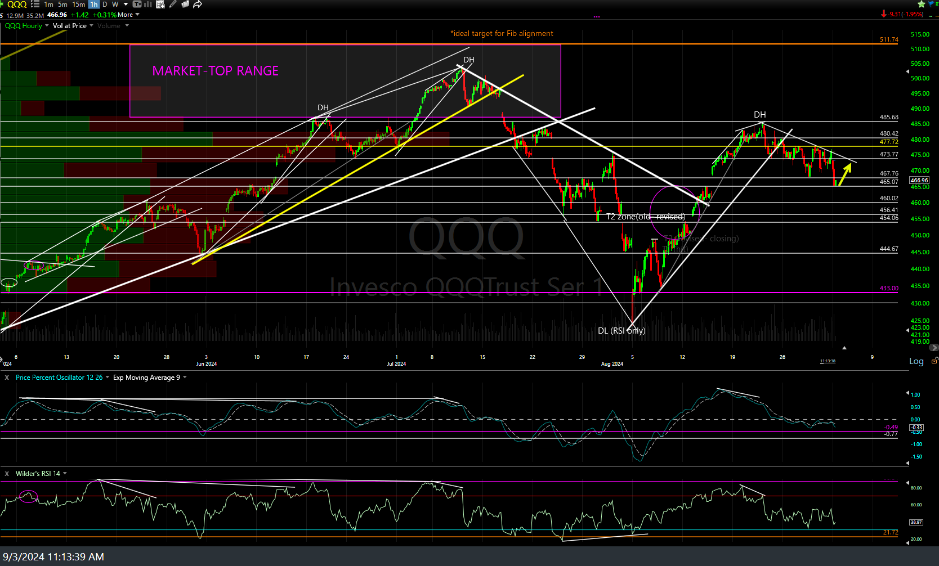Open the chart type bars icon
The height and width of the screenshot is (566, 939).
pyautogui.click(x=148, y=4)
